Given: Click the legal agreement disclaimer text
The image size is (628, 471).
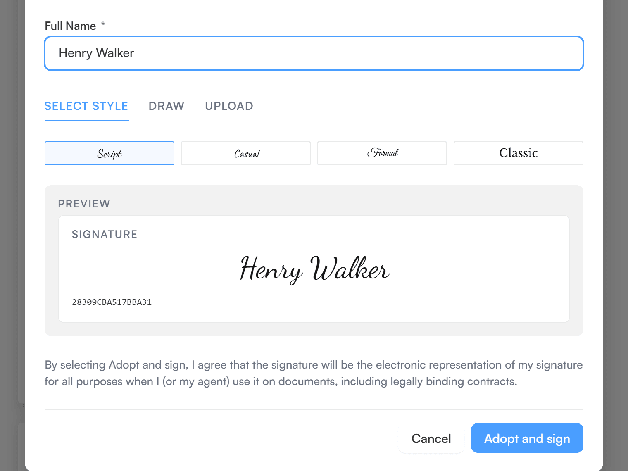Looking at the screenshot, I should [314, 373].
